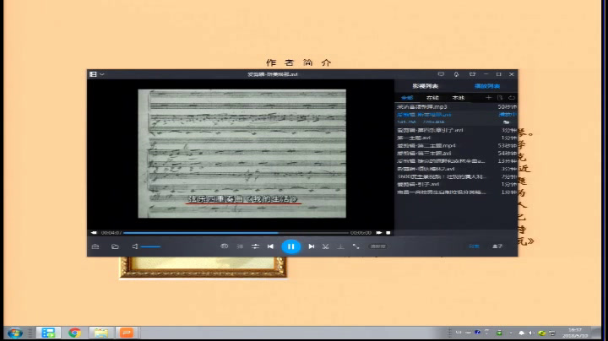Image resolution: width=608 pixels, height=341 pixels.
Task: Play 第一主题.avi from the playlist
Action: (x=415, y=138)
